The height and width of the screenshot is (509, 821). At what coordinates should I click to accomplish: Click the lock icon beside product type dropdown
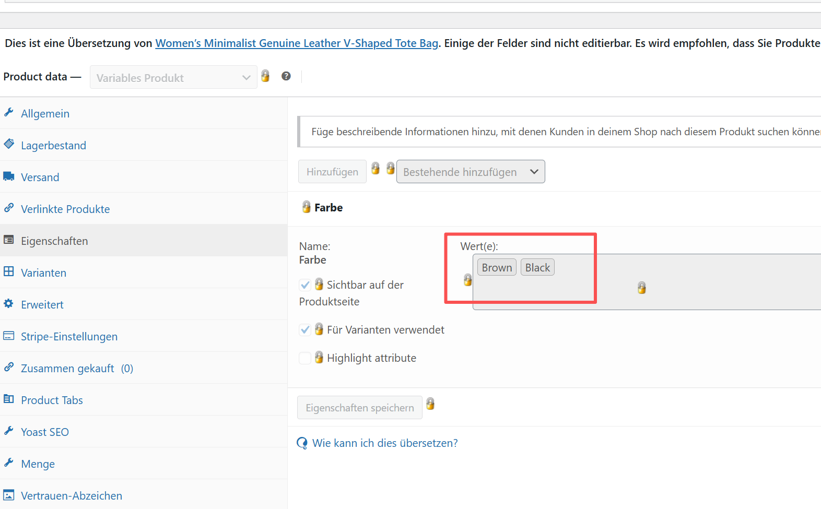pos(265,76)
